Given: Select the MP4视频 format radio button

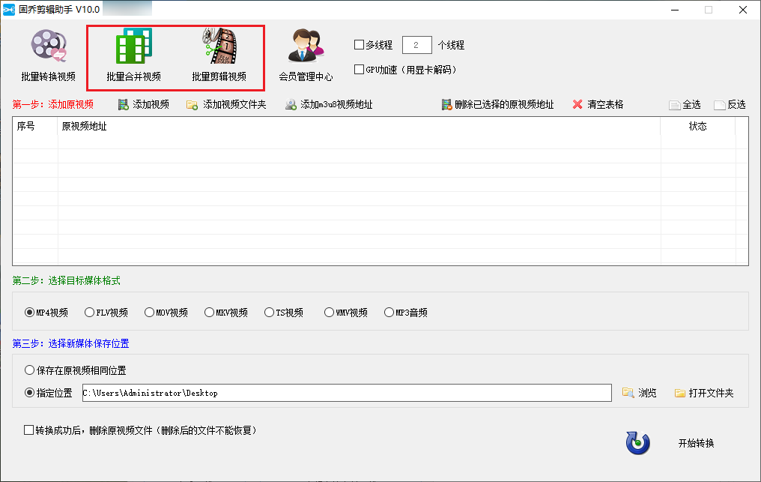Looking at the screenshot, I should [30, 313].
